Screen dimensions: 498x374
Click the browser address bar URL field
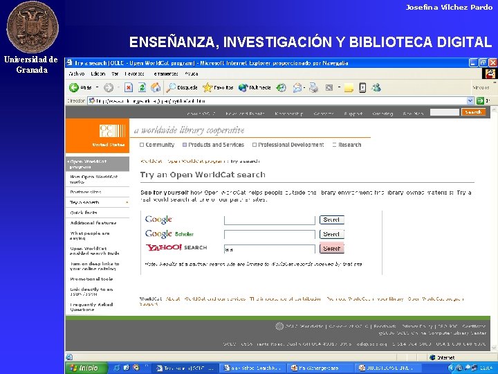pos(277,101)
